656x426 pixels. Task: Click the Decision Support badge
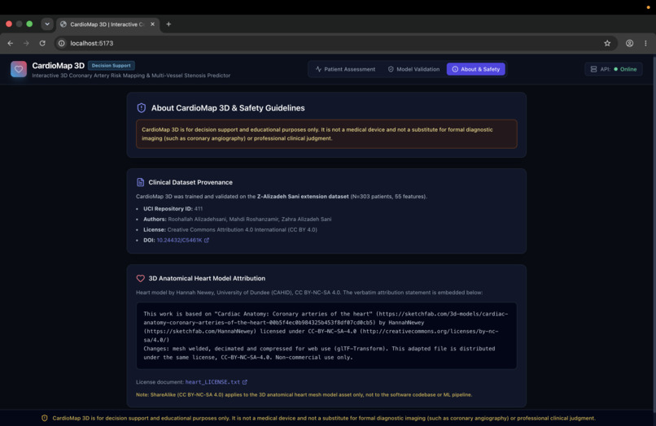(112, 66)
